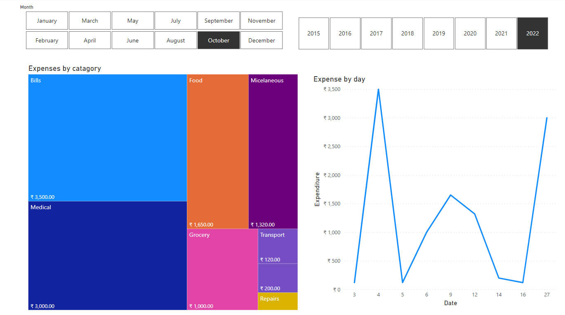Select the January month filter
Image resolution: width=565 pixels, height=315 pixels.
coord(47,20)
